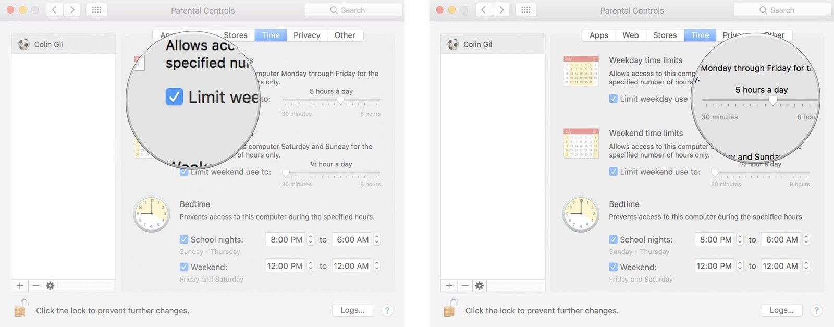This screenshot has height=327, width=834.
Task: Click the forward arrow in the left window
Action: 72,10
